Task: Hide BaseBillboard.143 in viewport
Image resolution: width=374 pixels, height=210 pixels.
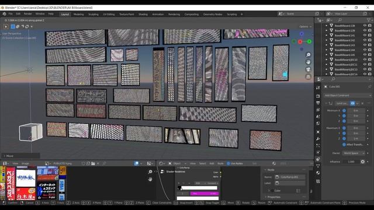Action: tap(365, 45)
